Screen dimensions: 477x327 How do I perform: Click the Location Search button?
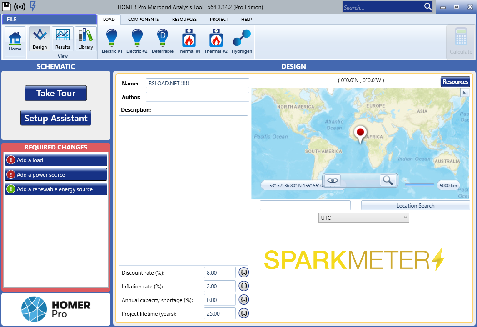click(x=415, y=205)
